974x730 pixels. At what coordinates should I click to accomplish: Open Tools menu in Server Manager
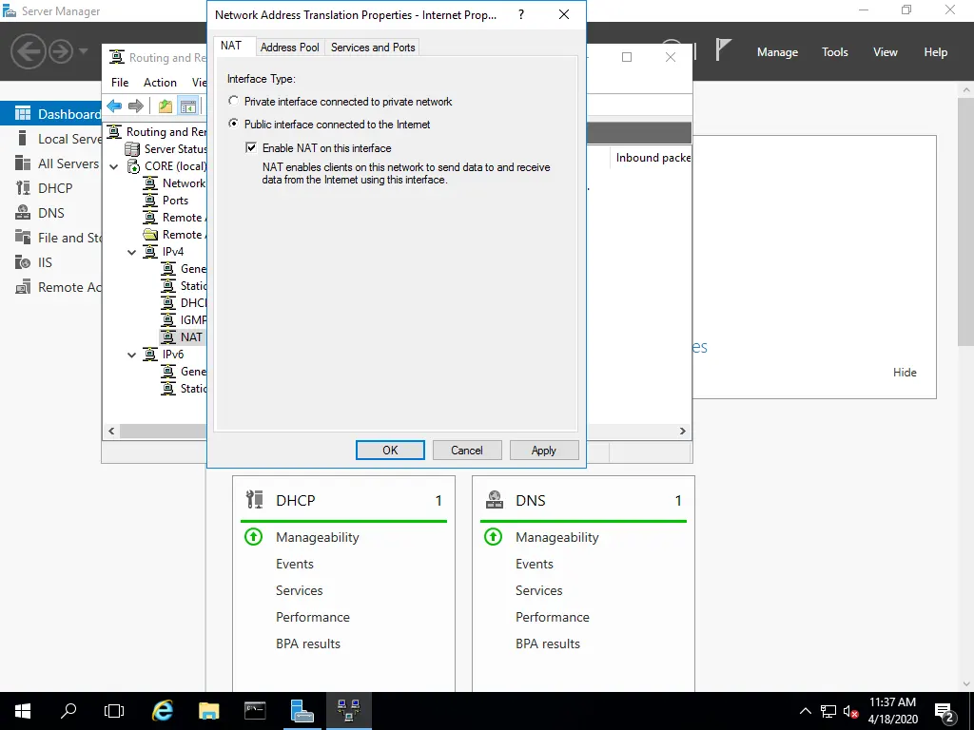coord(834,52)
